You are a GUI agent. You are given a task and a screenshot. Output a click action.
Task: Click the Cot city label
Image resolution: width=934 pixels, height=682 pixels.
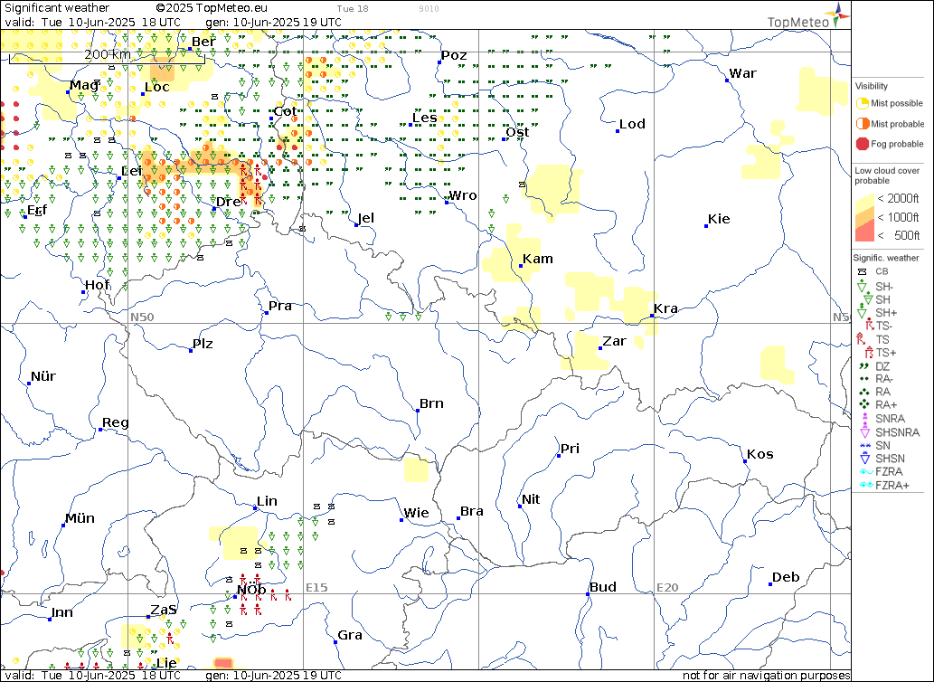pos(286,111)
